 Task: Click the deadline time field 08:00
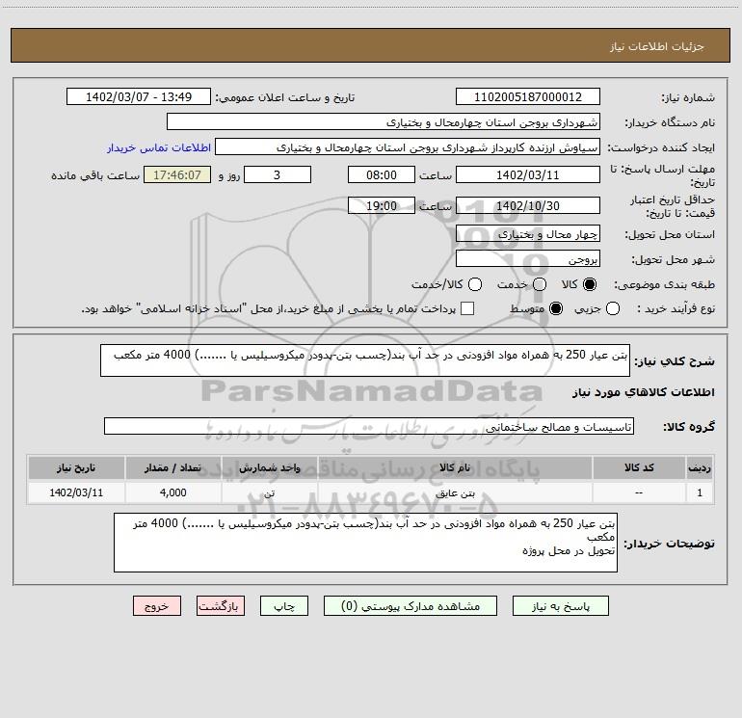382,174
